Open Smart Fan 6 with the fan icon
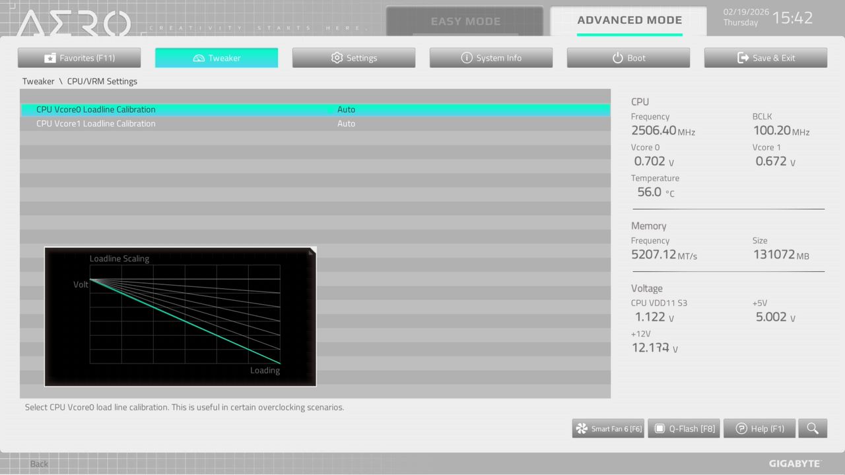This screenshot has height=475, width=845. pyautogui.click(x=583, y=428)
